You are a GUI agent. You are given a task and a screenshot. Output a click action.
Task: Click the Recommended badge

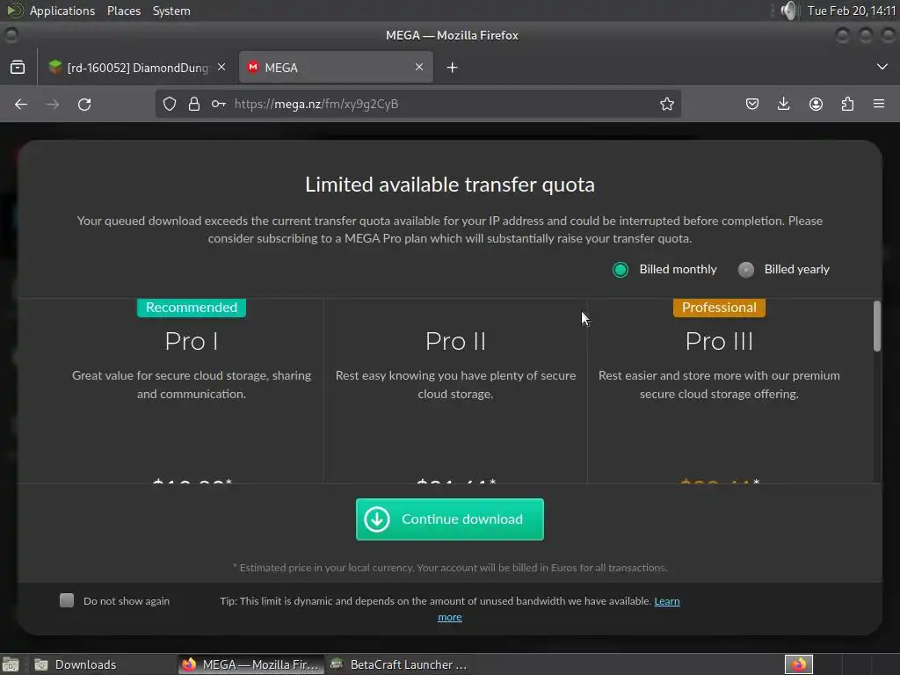tap(191, 308)
